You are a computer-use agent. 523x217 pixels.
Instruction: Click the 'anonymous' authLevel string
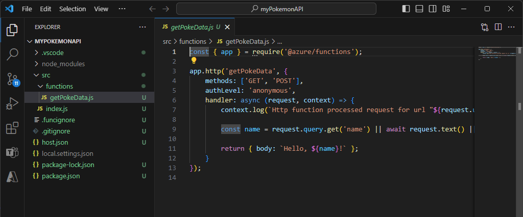[x=270, y=91]
